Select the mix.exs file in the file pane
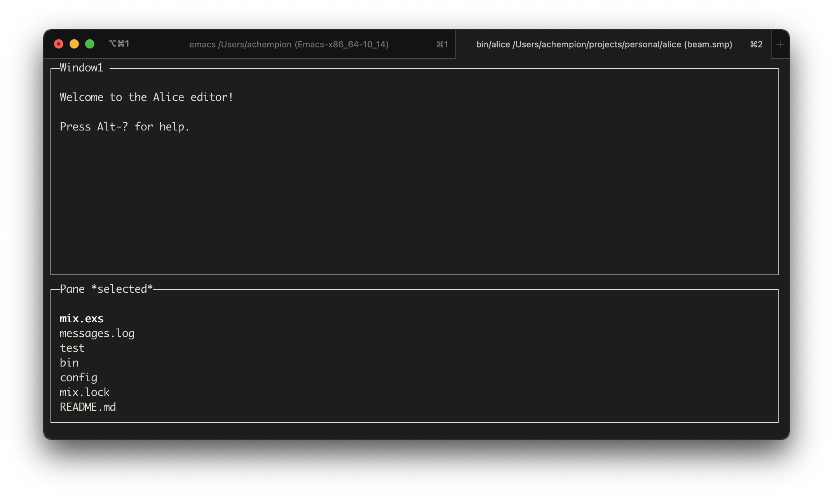The height and width of the screenshot is (497, 833). (81, 318)
